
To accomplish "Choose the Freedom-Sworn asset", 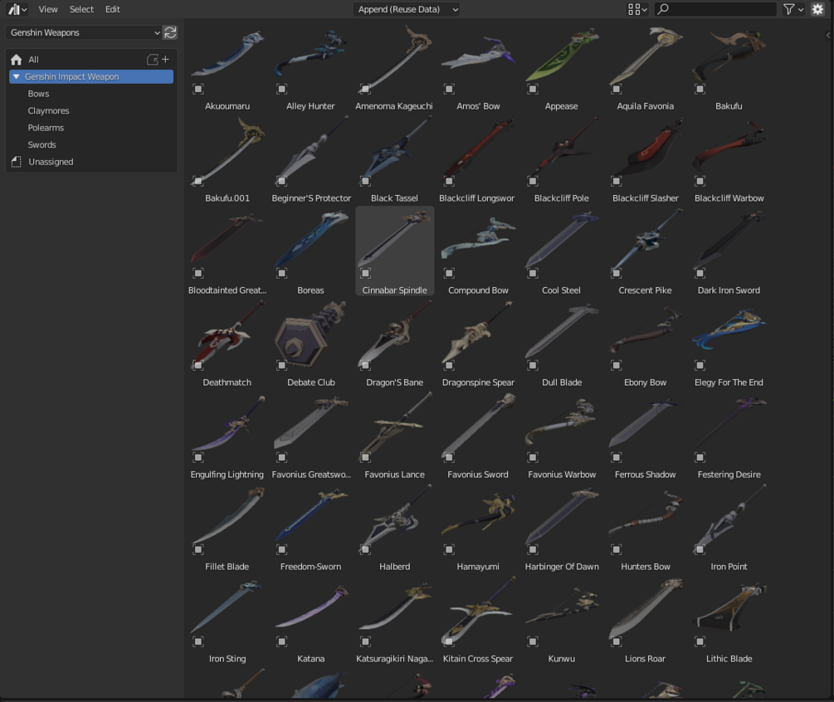I will (310, 529).
